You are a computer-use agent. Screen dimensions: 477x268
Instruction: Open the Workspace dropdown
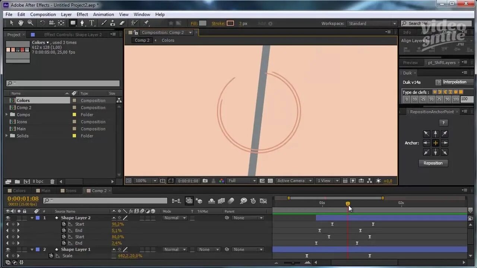[x=372, y=23]
